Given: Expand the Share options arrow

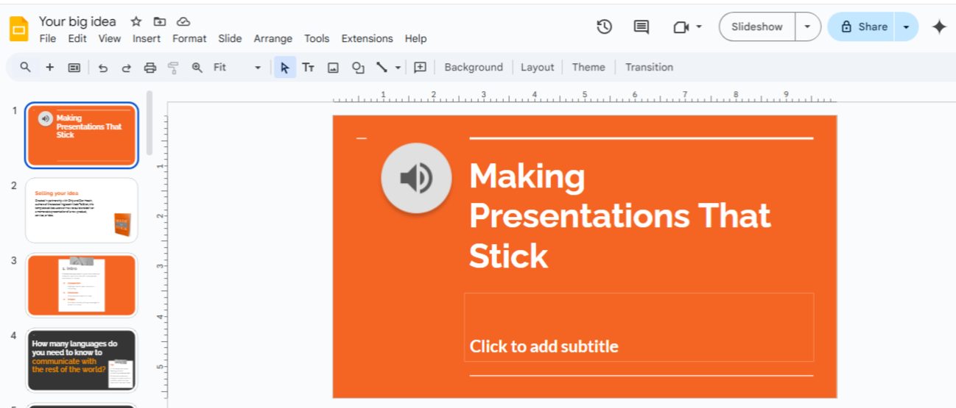Looking at the screenshot, I should pyautogui.click(x=907, y=26).
